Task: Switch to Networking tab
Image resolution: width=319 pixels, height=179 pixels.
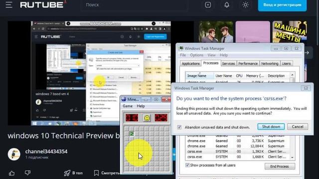Action: 270,64
